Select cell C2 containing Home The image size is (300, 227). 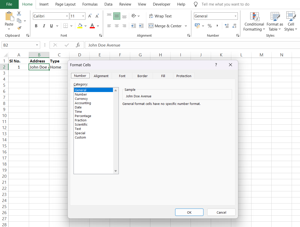pyautogui.click(x=59, y=67)
